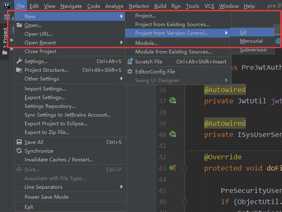Choose Project... in the New submenu

178,16
